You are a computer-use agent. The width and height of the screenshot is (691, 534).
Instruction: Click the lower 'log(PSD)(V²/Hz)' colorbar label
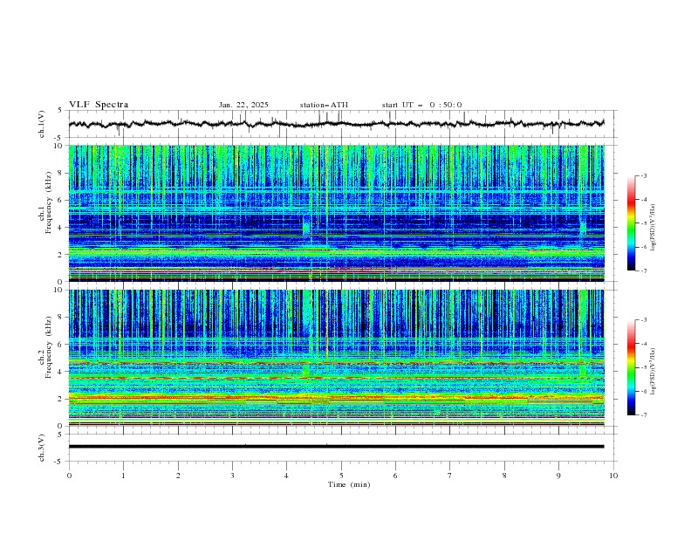tap(653, 372)
